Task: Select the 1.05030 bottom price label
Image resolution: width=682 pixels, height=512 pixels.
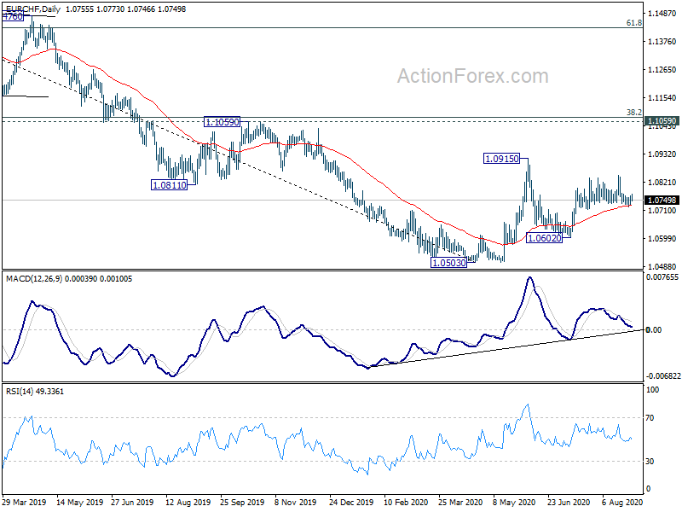Action: [x=448, y=263]
